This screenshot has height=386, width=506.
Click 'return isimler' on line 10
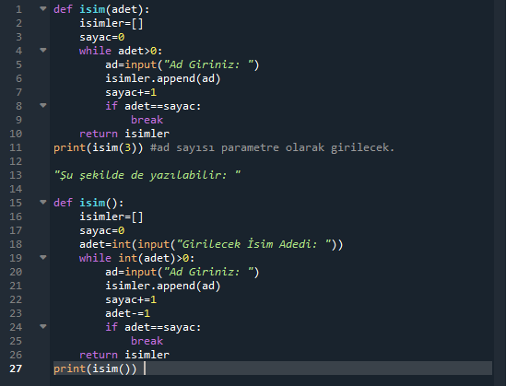[124, 134]
